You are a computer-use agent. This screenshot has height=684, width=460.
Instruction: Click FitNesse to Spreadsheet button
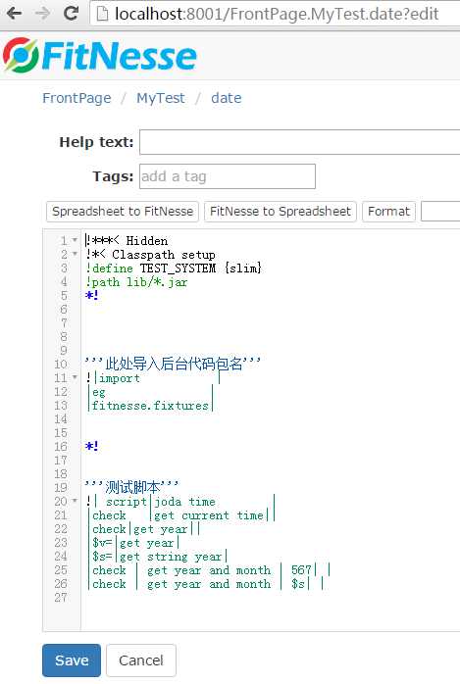[281, 212]
